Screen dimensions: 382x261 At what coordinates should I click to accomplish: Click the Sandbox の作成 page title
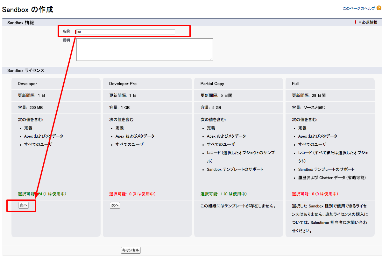[28, 10]
